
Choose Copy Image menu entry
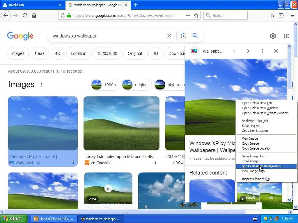266,143
